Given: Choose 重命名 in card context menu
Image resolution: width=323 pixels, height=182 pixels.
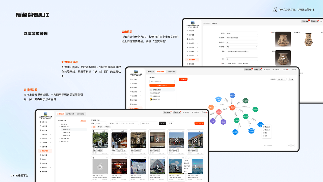Looking at the screenshot, I should tap(186, 169).
